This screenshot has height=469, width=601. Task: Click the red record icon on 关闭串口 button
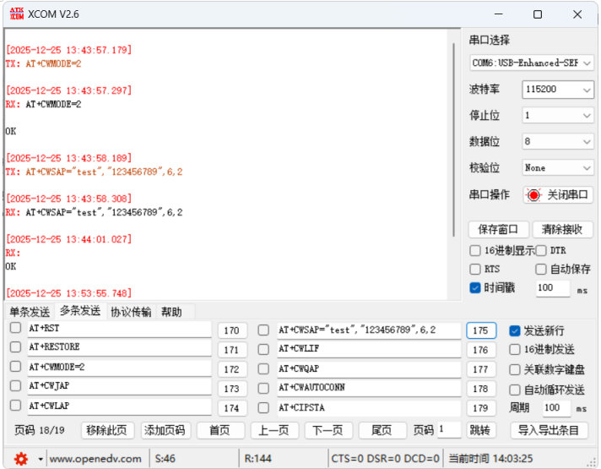(x=533, y=195)
